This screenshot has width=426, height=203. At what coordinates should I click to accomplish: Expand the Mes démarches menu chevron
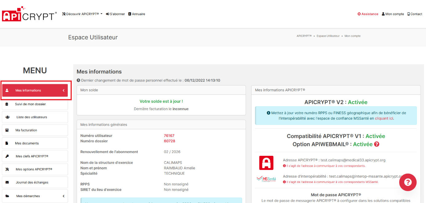coord(63,196)
